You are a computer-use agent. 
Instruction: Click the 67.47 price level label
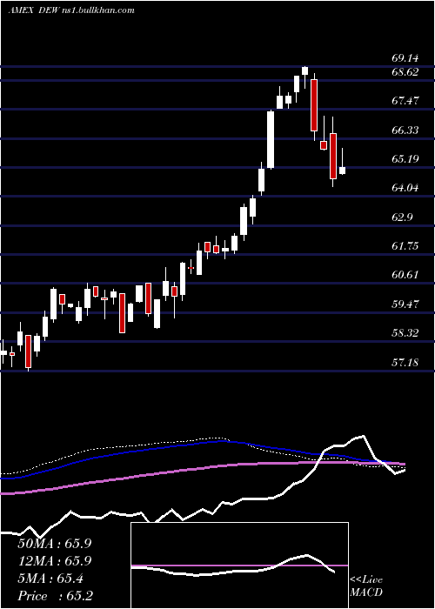pyautogui.click(x=405, y=101)
